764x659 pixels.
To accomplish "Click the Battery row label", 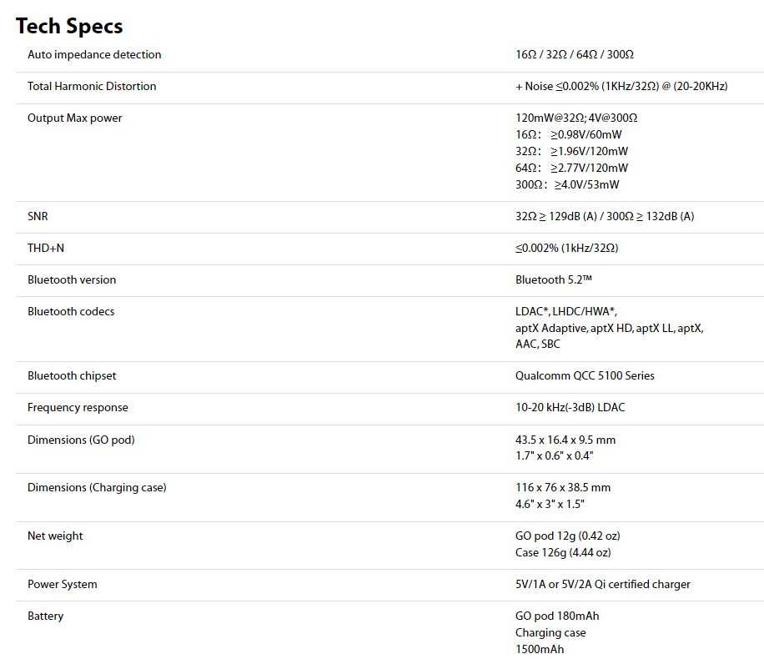I will click(x=45, y=616).
